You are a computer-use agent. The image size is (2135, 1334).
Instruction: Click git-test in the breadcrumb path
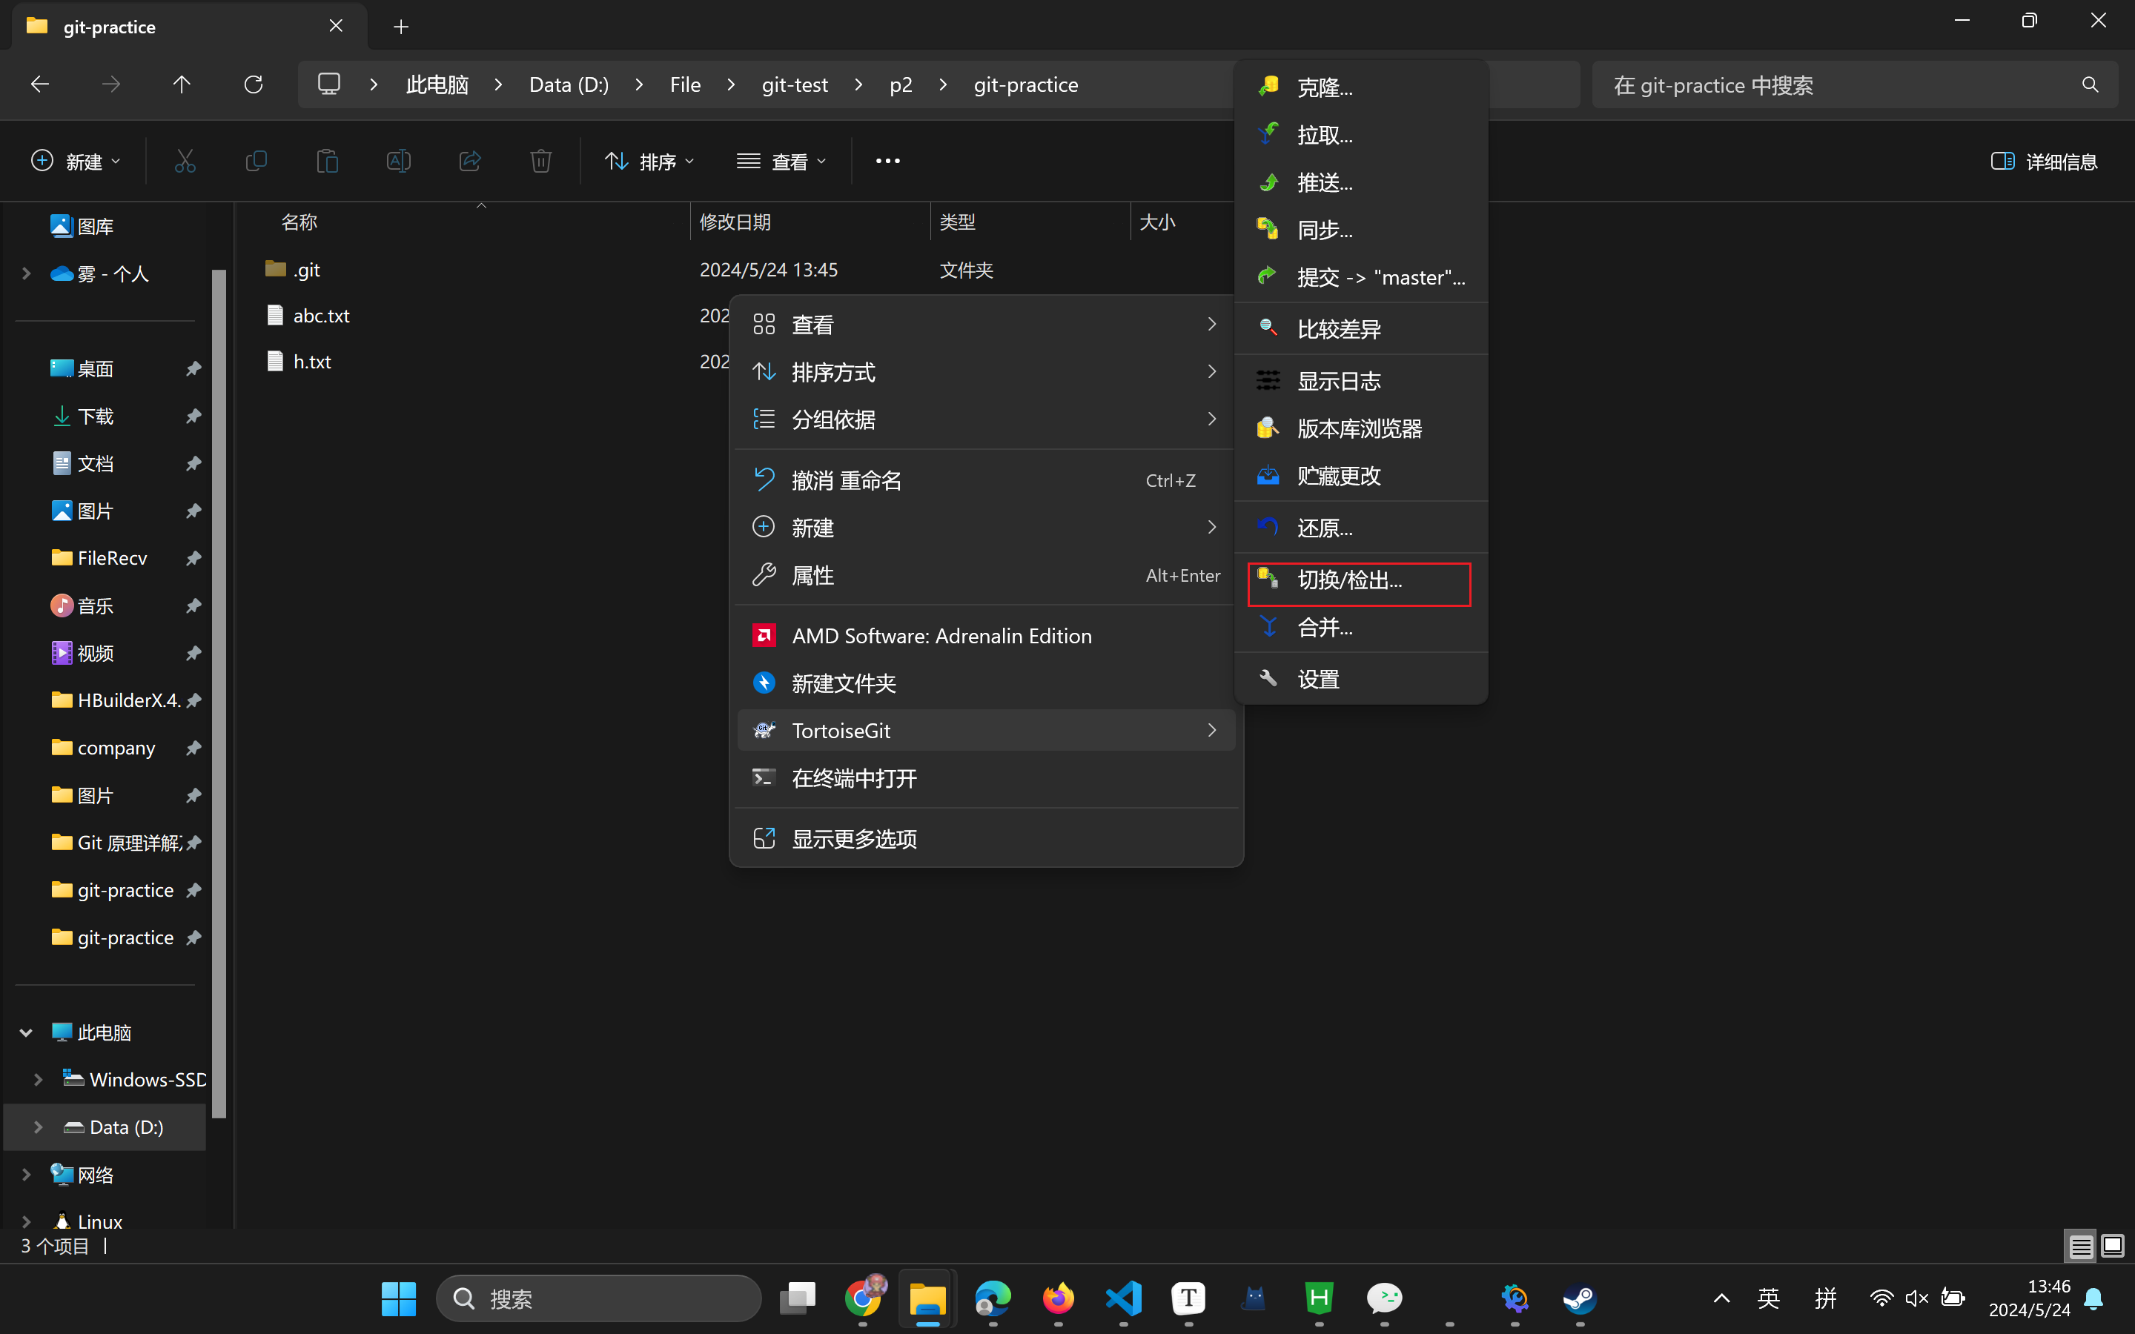click(794, 84)
